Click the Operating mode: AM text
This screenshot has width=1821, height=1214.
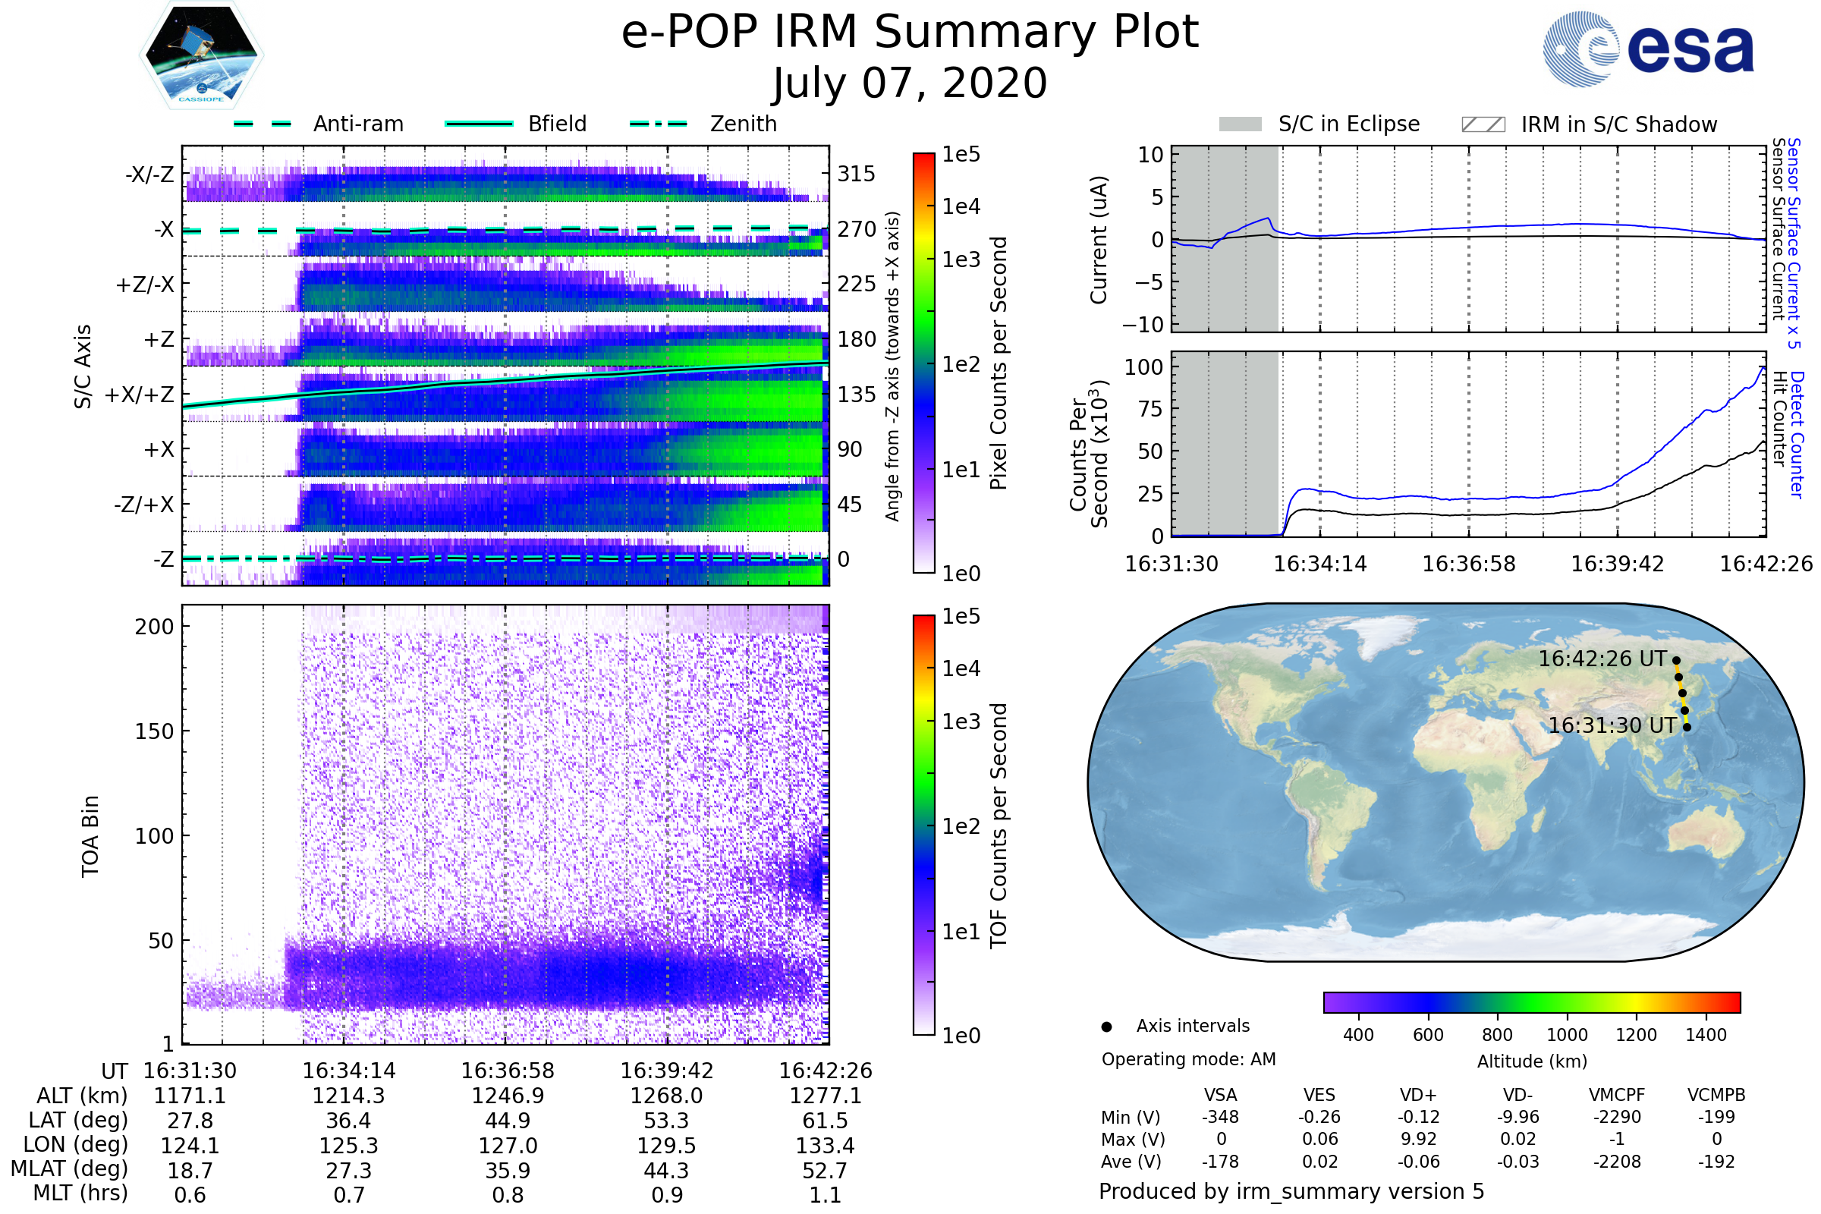pyautogui.click(x=1188, y=1059)
